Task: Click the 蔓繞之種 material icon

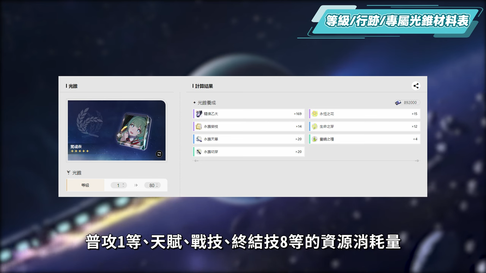Action: pos(315,139)
